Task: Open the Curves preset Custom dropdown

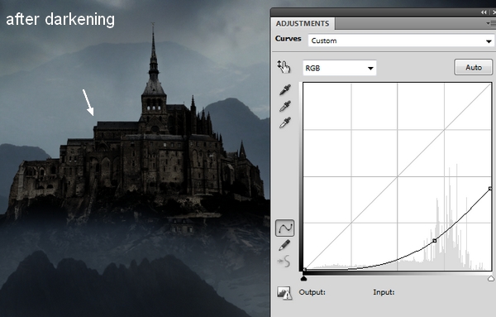Action: (400, 41)
